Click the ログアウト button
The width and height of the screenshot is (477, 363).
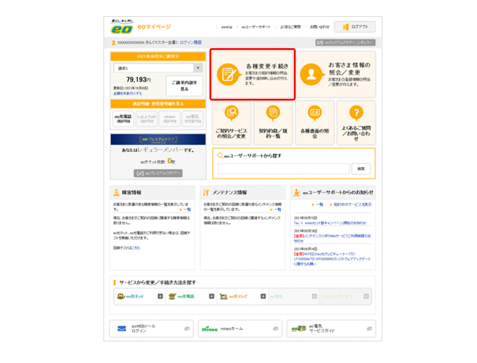(355, 27)
